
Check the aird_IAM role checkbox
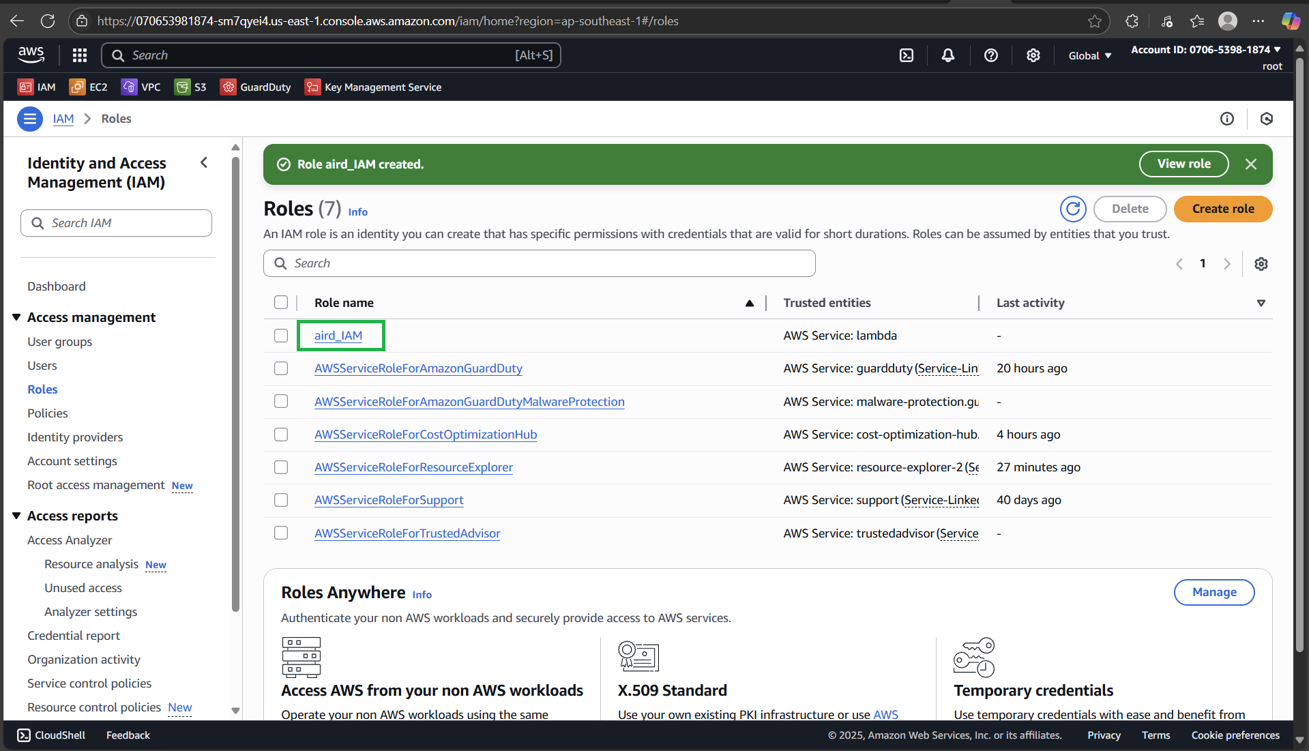pos(281,336)
